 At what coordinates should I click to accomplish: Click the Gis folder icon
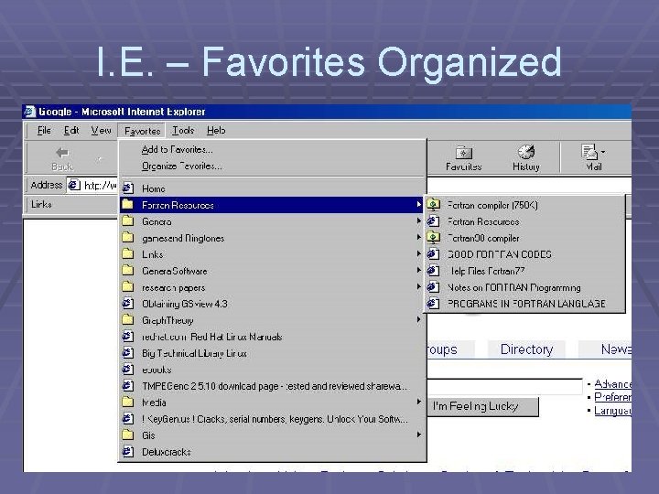(x=128, y=435)
